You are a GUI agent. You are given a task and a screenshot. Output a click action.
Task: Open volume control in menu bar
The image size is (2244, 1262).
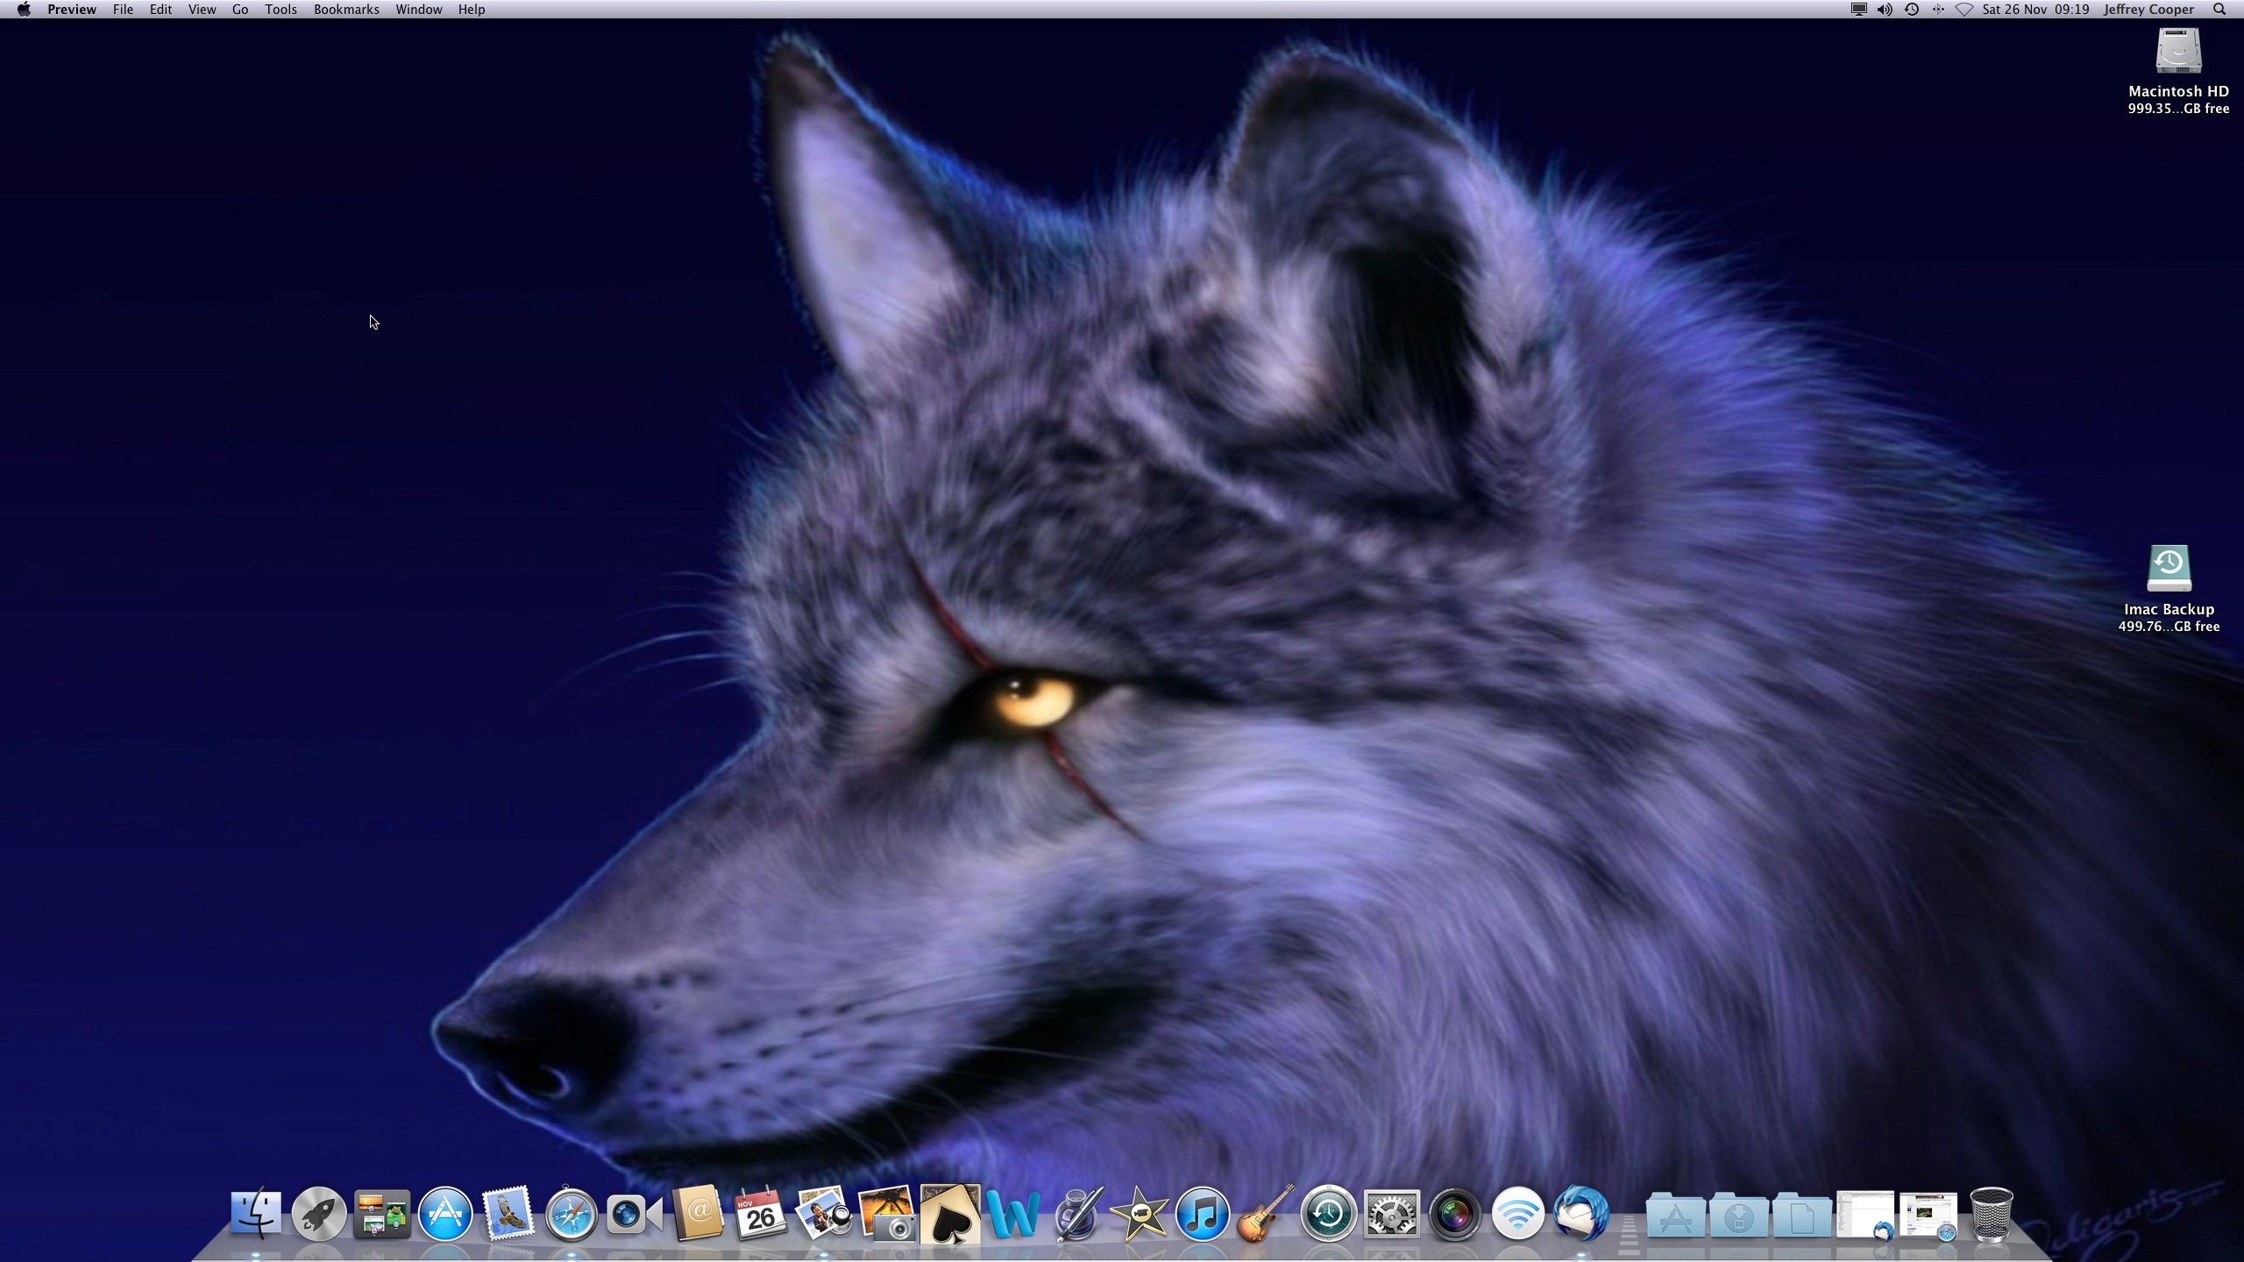coord(1885,10)
